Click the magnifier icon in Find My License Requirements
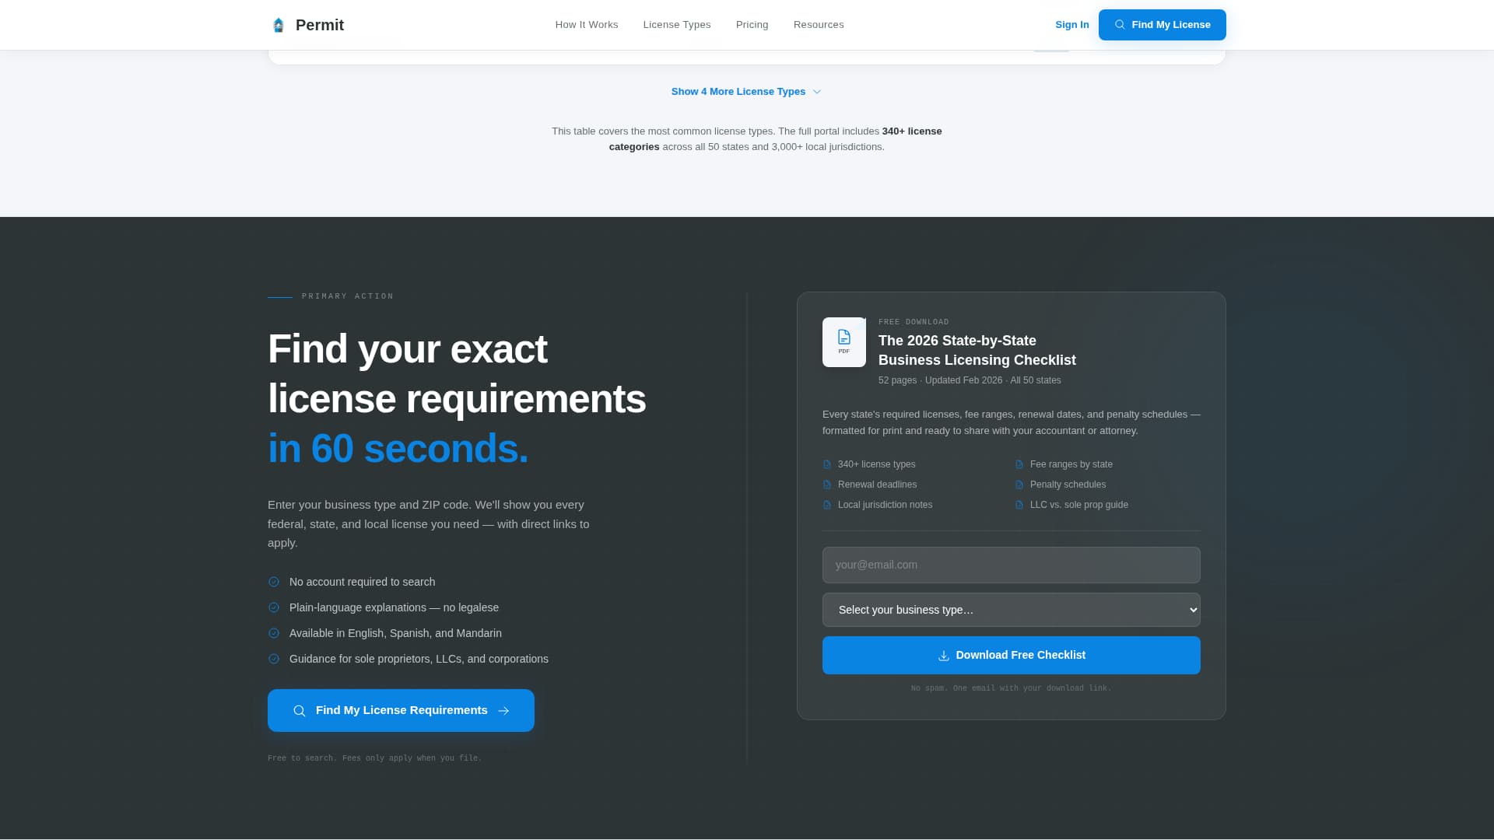The width and height of the screenshot is (1494, 840). tap(300, 711)
